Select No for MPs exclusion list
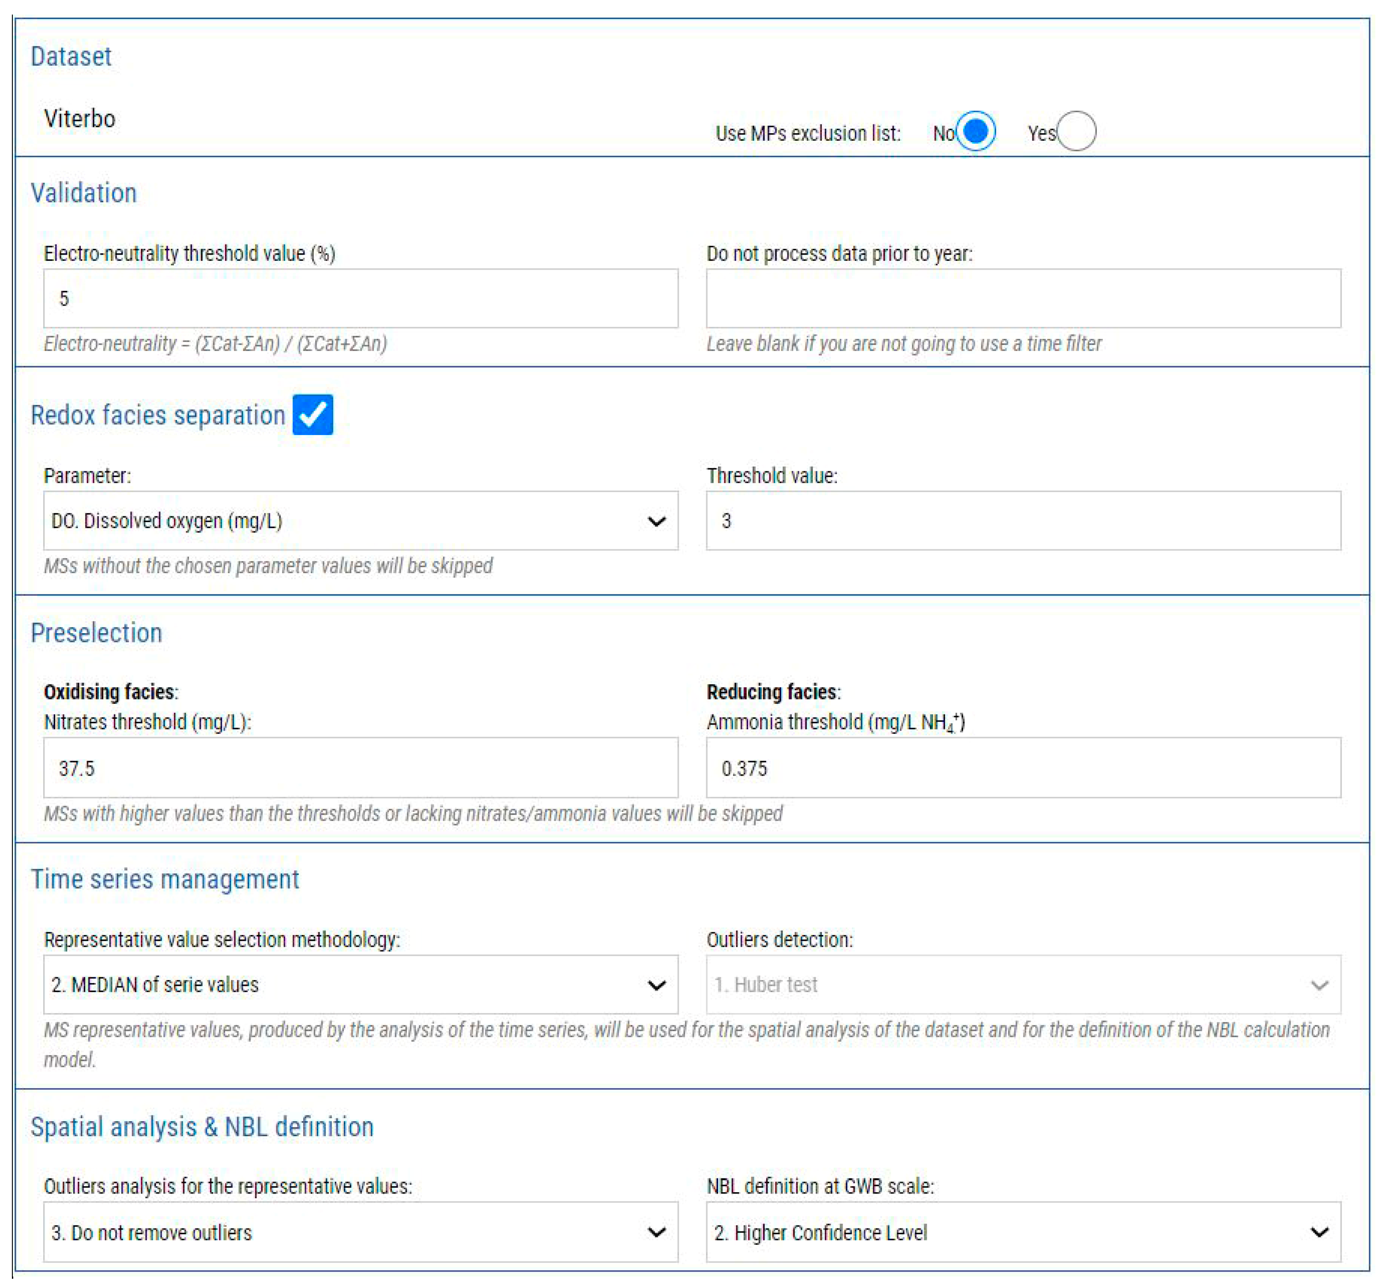 pyautogui.click(x=975, y=131)
